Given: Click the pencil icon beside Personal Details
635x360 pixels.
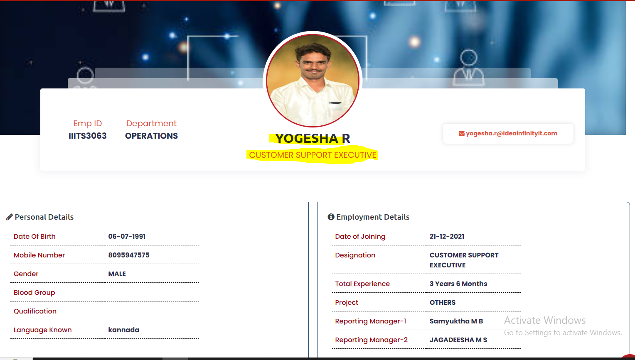Looking at the screenshot, I should (x=9, y=217).
